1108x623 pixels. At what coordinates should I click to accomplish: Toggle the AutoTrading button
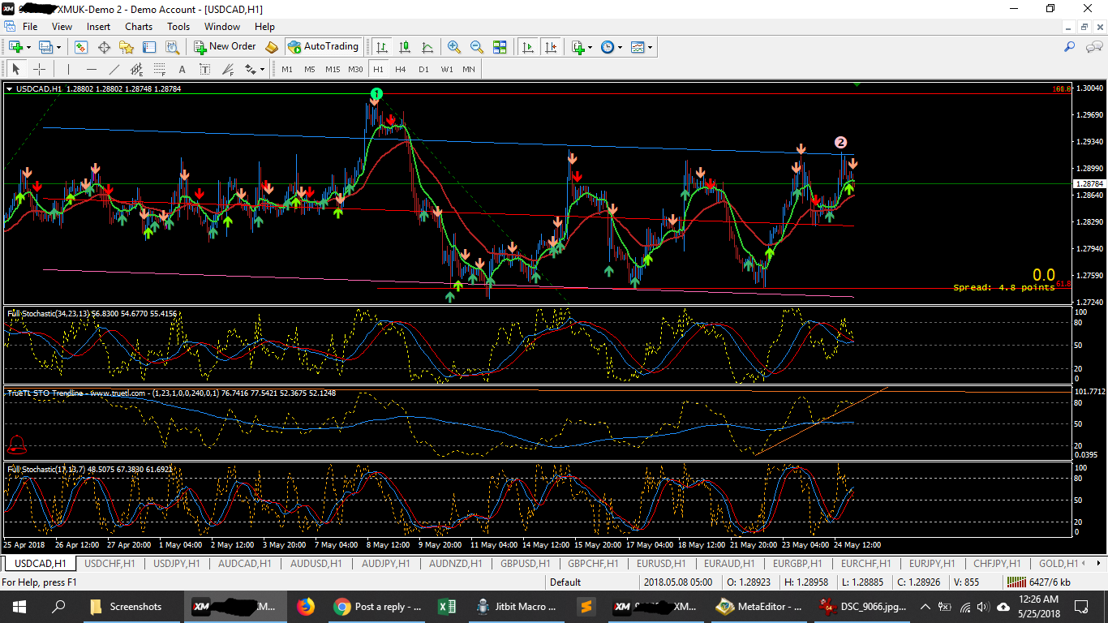pyautogui.click(x=323, y=47)
